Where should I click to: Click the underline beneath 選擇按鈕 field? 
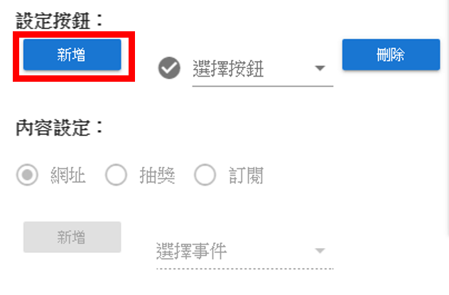point(263,85)
